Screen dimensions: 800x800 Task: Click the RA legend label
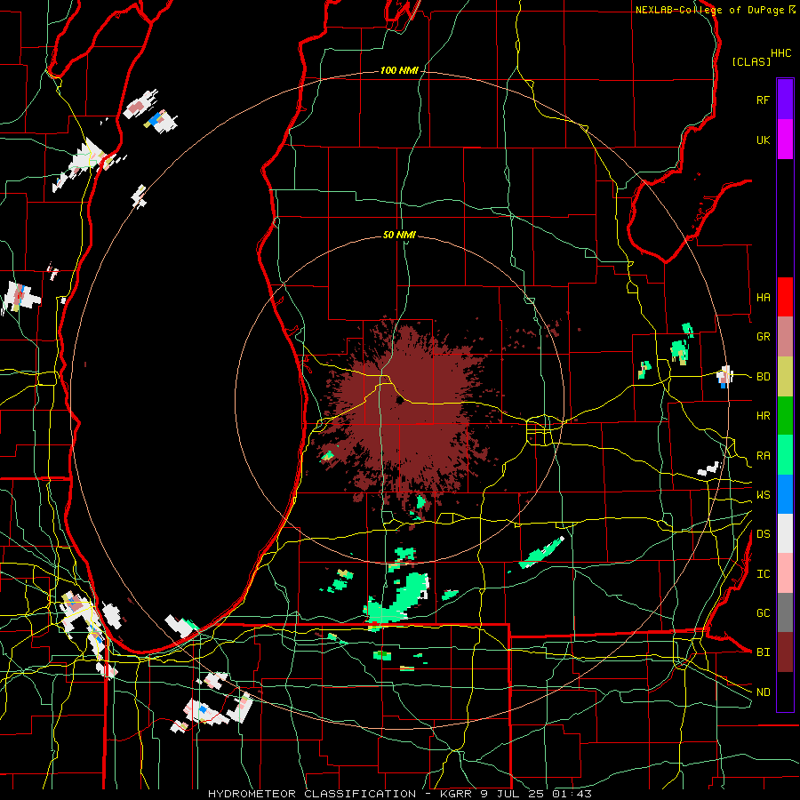pos(763,456)
